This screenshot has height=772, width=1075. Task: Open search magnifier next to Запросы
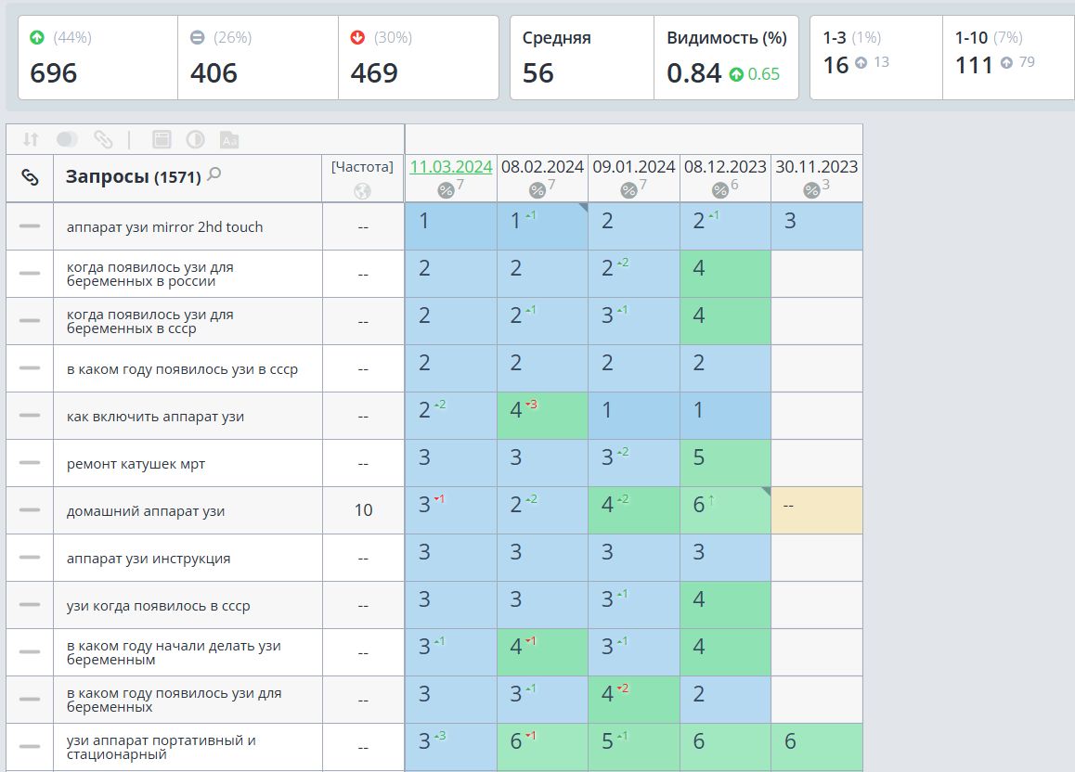click(214, 174)
